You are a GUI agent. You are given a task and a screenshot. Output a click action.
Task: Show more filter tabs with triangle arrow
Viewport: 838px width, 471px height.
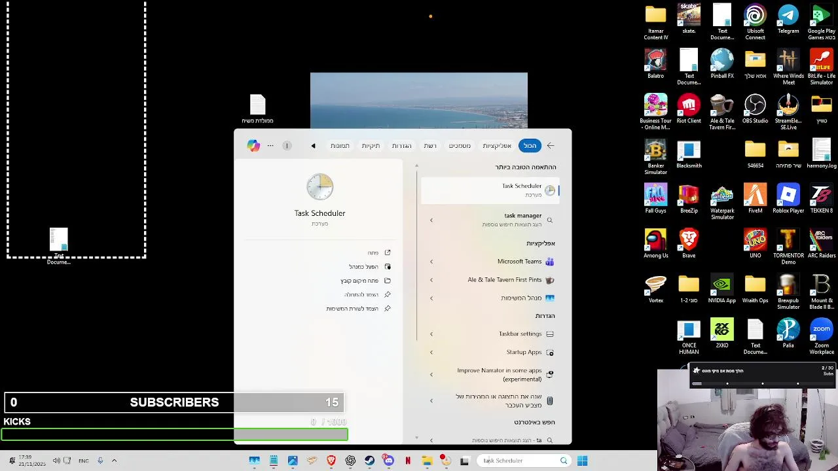pyautogui.click(x=313, y=146)
